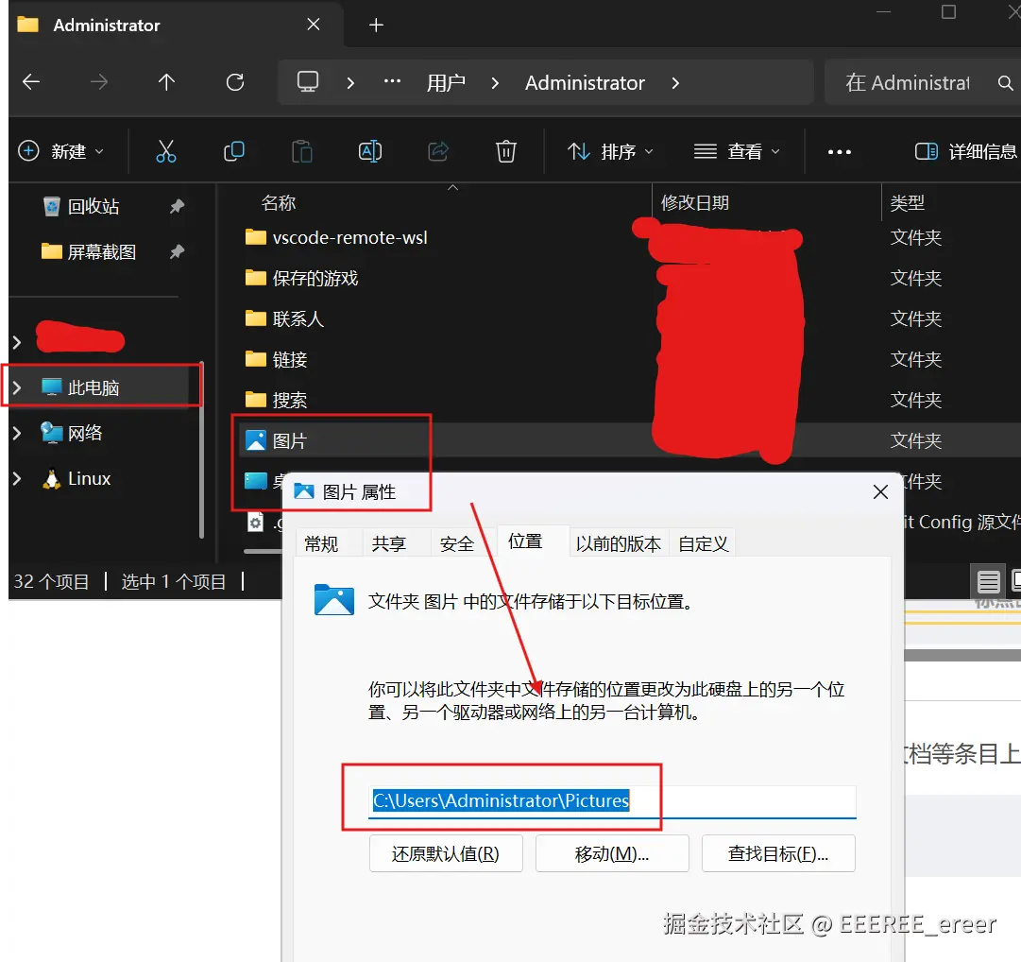Open the address bar ellipsis menu
The height and width of the screenshot is (962, 1021).
click(392, 82)
